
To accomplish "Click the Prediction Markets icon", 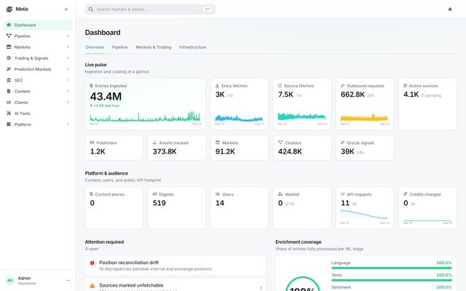I will [x=9, y=69].
